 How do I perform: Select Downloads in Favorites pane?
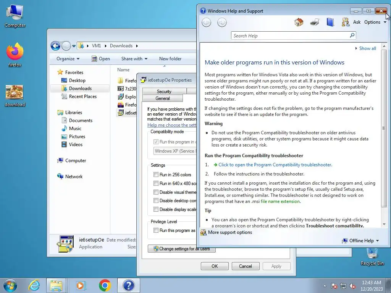coord(80,89)
